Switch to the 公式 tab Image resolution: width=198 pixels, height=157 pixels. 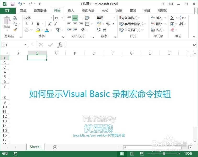[x=105, y=11]
